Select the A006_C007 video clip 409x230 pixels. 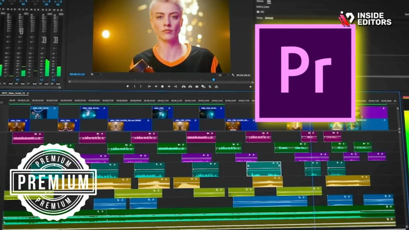coord(44,112)
